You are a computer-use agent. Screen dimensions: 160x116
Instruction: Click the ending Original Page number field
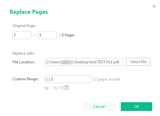pos(47,35)
